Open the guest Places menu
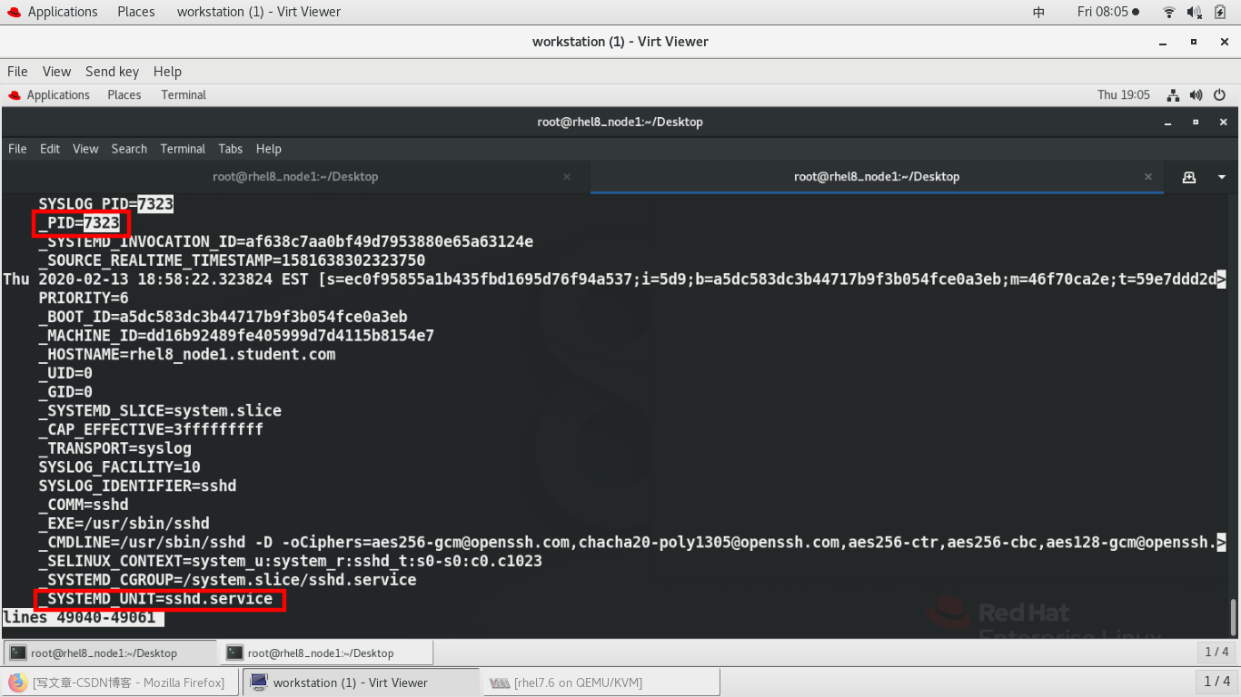 (x=124, y=95)
